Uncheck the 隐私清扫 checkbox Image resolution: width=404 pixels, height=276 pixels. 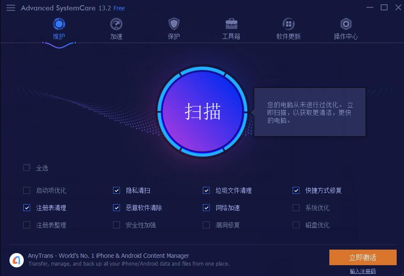coord(117,190)
